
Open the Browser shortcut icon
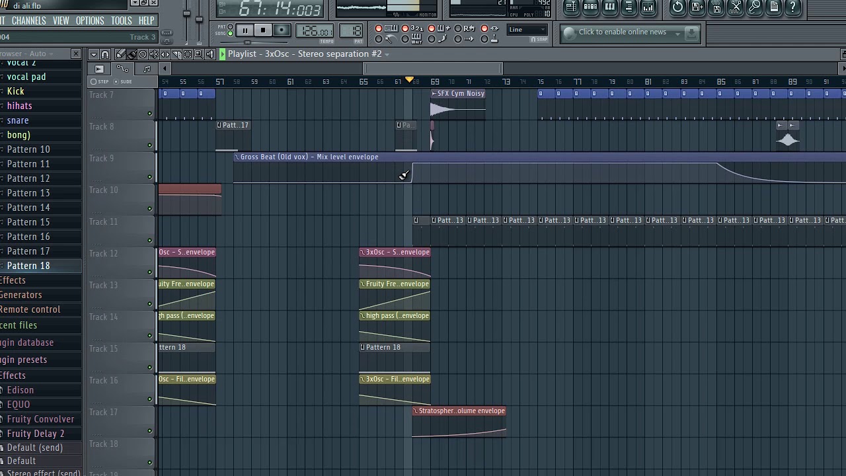pyautogui.click(x=629, y=7)
